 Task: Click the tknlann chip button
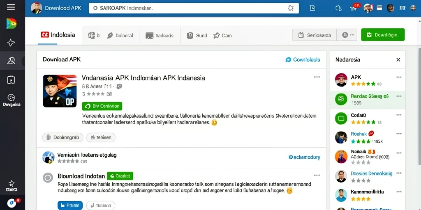pos(101,205)
